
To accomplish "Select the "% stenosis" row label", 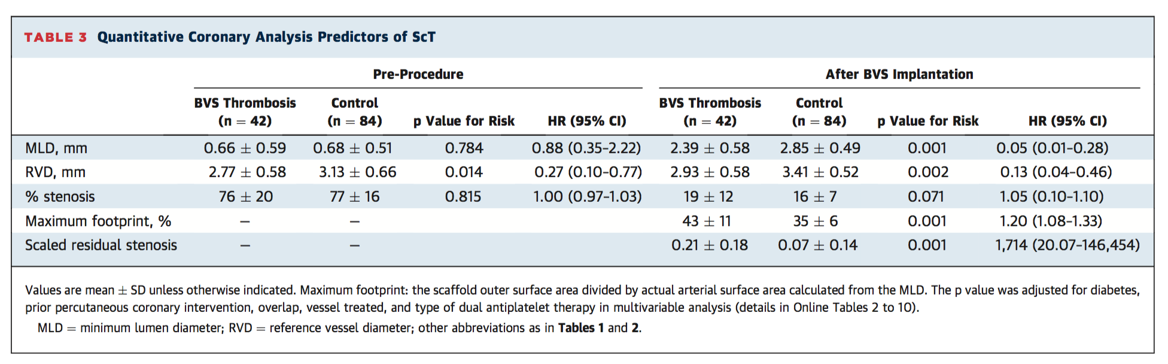I will (x=60, y=196).
